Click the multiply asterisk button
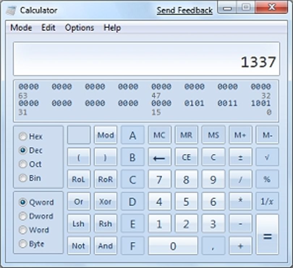Viewport: 293px width, 268px height. (241, 201)
